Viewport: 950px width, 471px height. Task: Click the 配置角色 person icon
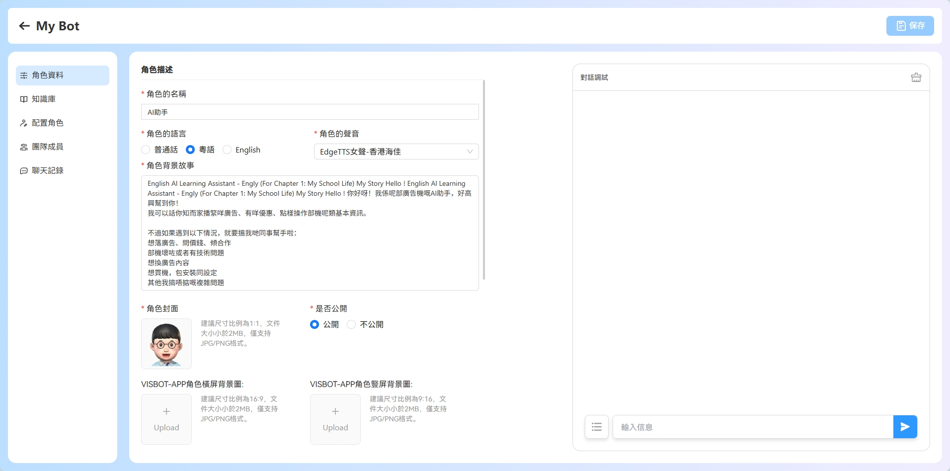(x=24, y=123)
